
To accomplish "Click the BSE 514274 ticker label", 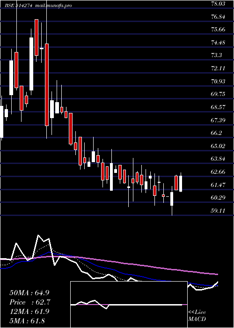I will 18,6.
